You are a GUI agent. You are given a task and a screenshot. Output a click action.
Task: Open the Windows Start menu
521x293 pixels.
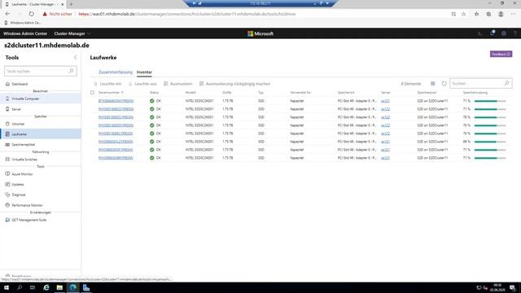(x=7, y=287)
